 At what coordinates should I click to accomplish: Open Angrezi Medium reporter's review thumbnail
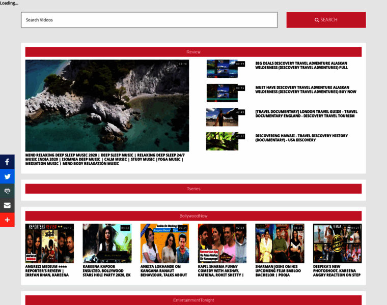49,243
